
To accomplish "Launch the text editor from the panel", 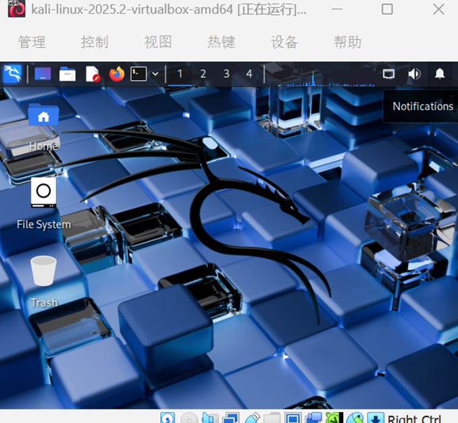I will click(x=93, y=74).
